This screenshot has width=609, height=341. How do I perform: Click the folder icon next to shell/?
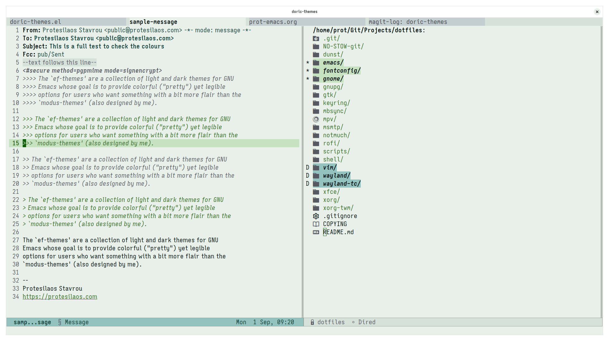[316, 160]
